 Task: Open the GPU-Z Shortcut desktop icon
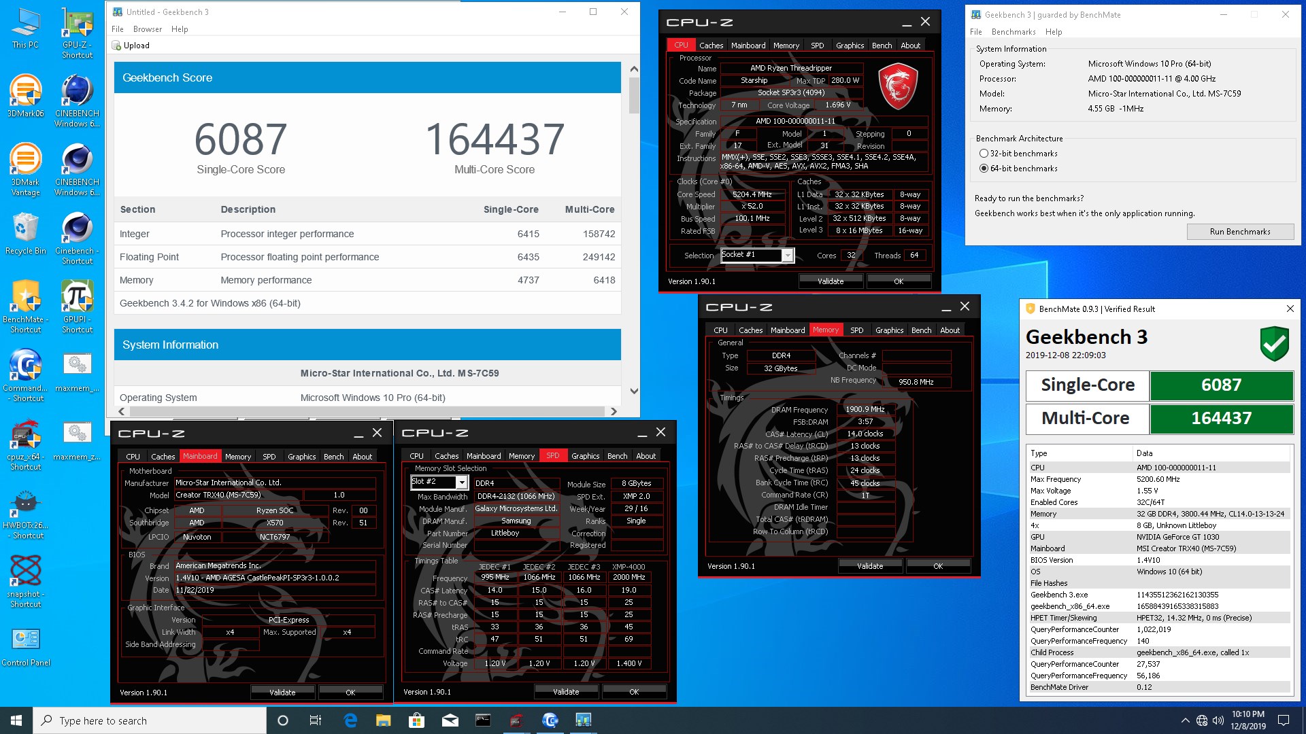coord(77,33)
